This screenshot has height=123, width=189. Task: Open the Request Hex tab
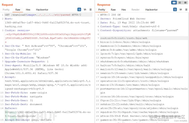[28, 10]
